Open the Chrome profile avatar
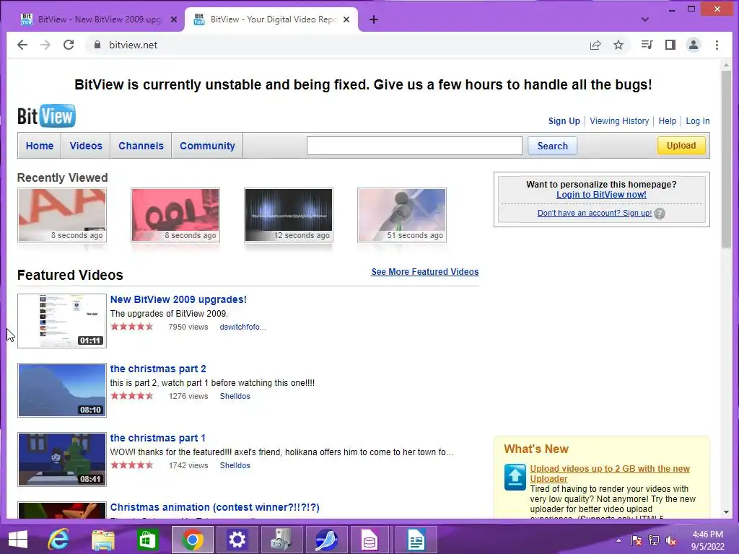 click(694, 45)
